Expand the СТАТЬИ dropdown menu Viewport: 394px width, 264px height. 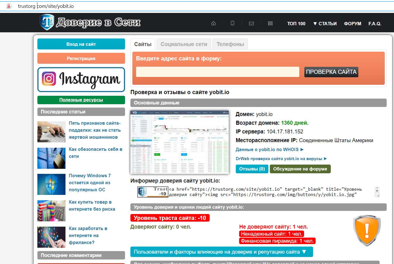pyautogui.click(x=325, y=24)
